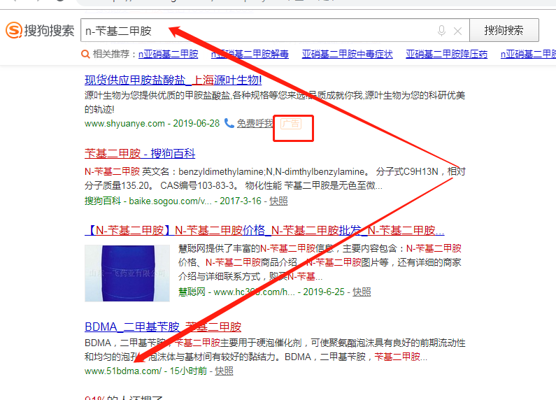Open the n亚硝基二甲胺 related suggestion
This screenshot has width=556, height=400.
(168, 54)
